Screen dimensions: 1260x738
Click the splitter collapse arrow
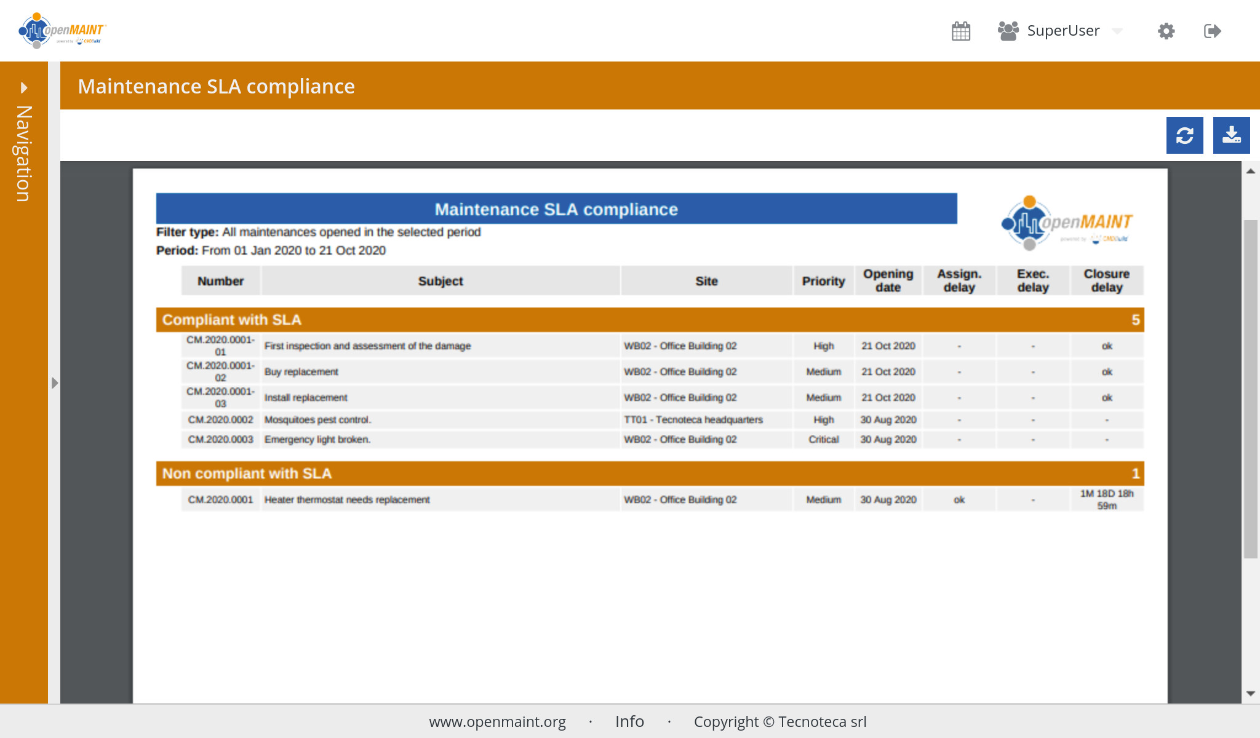click(55, 383)
